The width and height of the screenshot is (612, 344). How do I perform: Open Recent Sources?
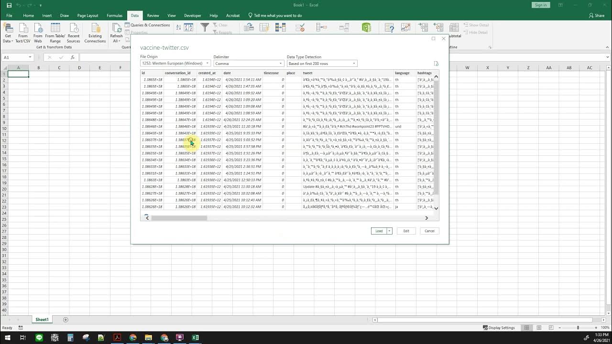tap(74, 32)
